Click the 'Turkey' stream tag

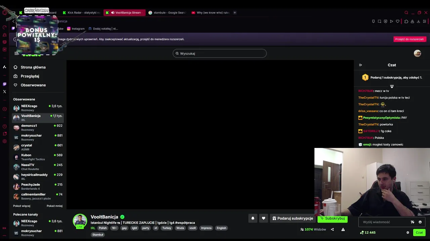(167, 228)
